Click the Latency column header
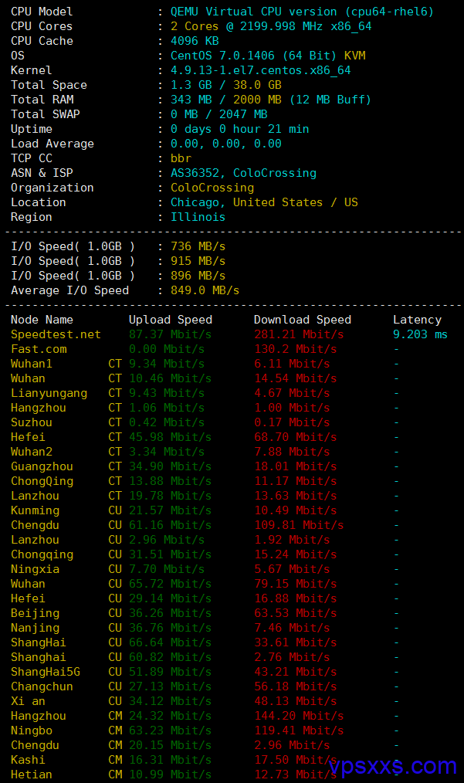The width and height of the screenshot is (464, 783). (417, 320)
